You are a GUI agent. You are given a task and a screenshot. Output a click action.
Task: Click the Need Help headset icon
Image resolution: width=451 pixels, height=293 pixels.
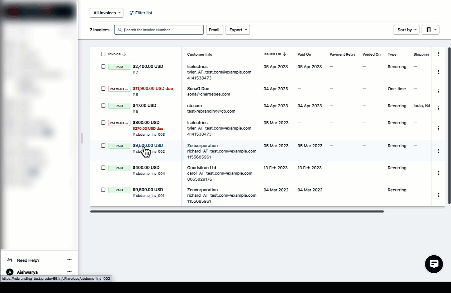pos(10,260)
